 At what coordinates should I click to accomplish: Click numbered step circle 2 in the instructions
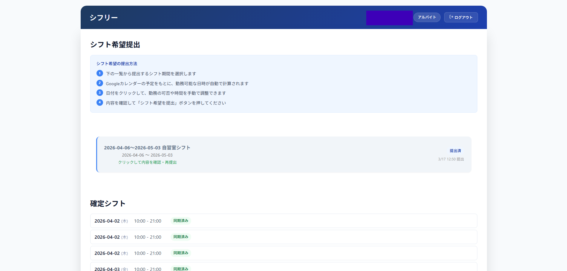(x=99, y=83)
